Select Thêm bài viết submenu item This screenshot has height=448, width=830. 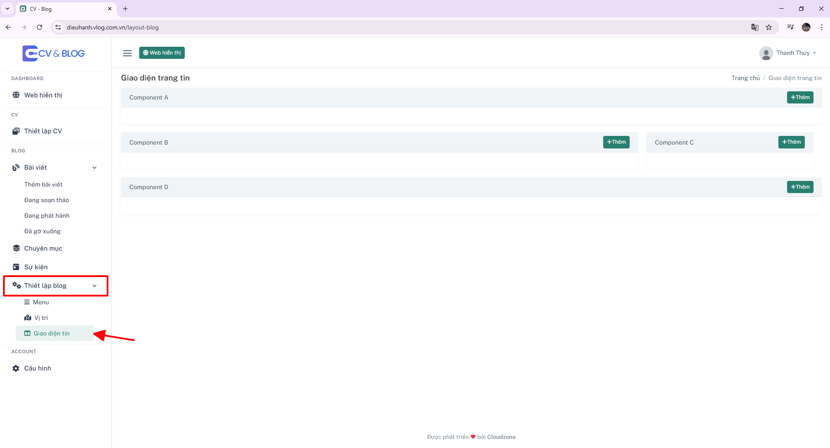pyautogui.click(x=43, y=184)
